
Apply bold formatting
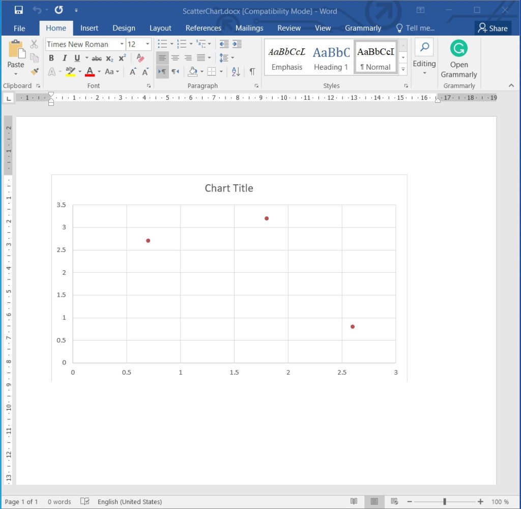click(51, 58)
